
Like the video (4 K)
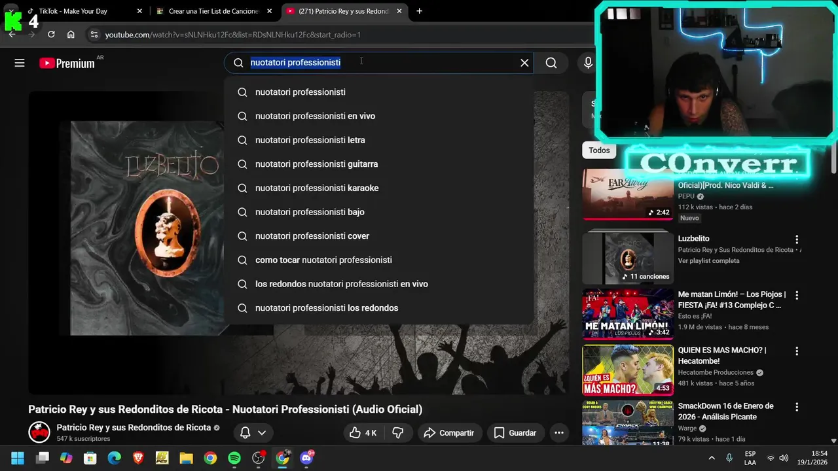pyautogui.click(x=363, y=433)
